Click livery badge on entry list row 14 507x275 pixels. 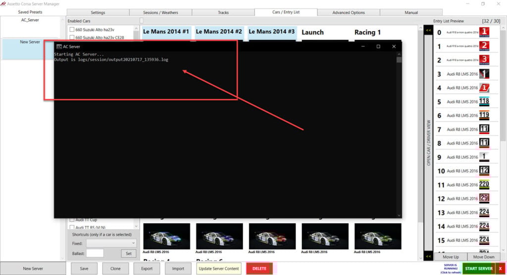(484, 226)
